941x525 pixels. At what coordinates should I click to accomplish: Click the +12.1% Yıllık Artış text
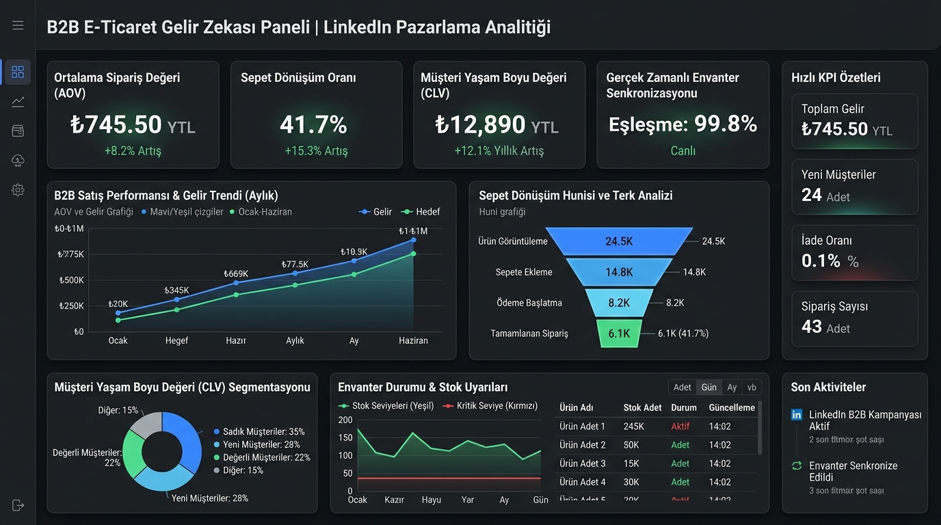pos(499,150)
